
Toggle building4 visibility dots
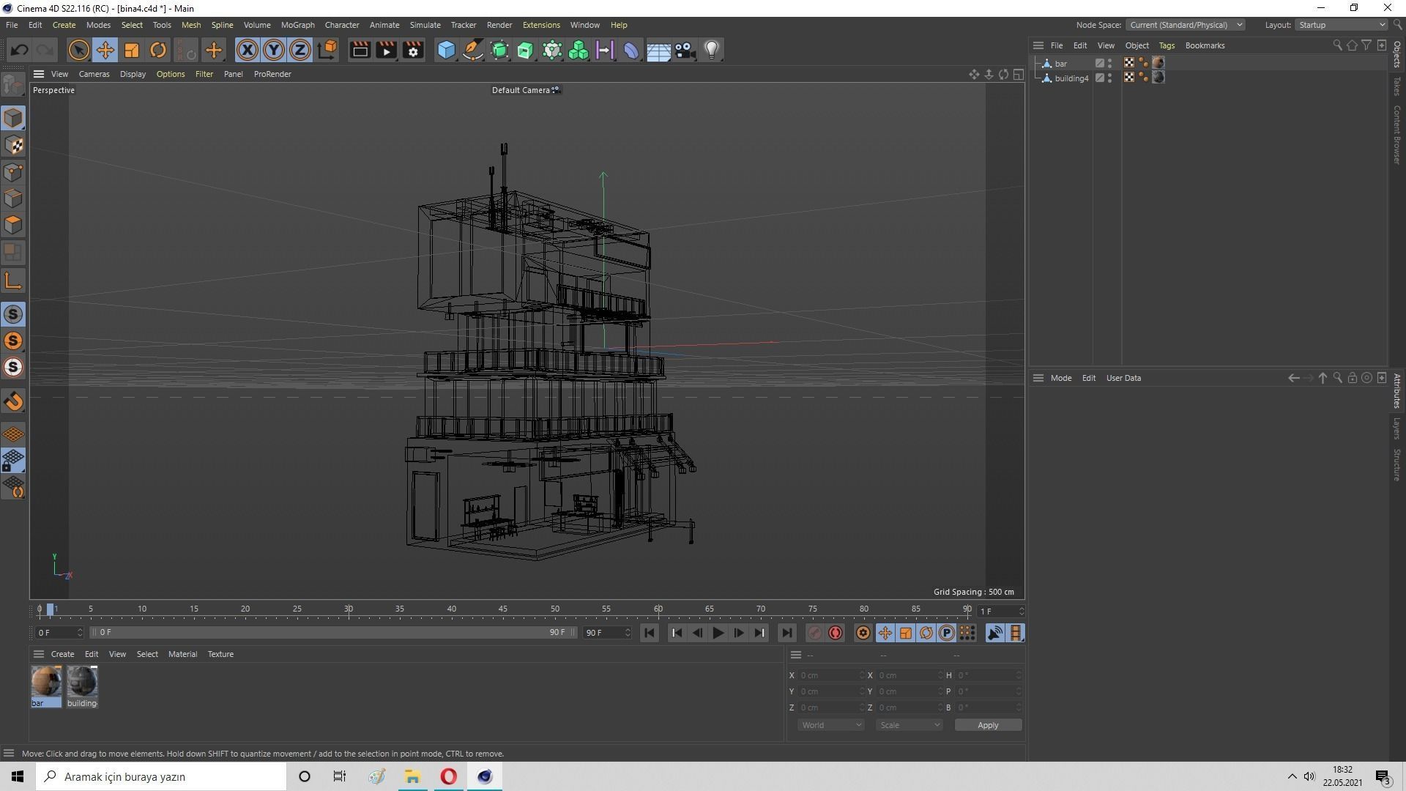tap(1110, 78)
